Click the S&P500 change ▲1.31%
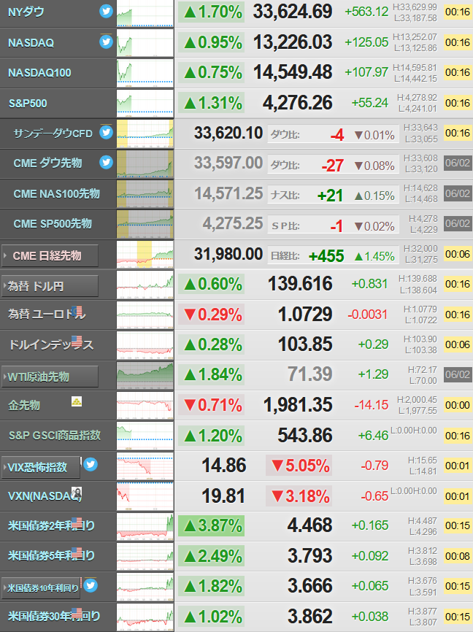The height and width of the screenshot is (632, 473). coord(211,103)
